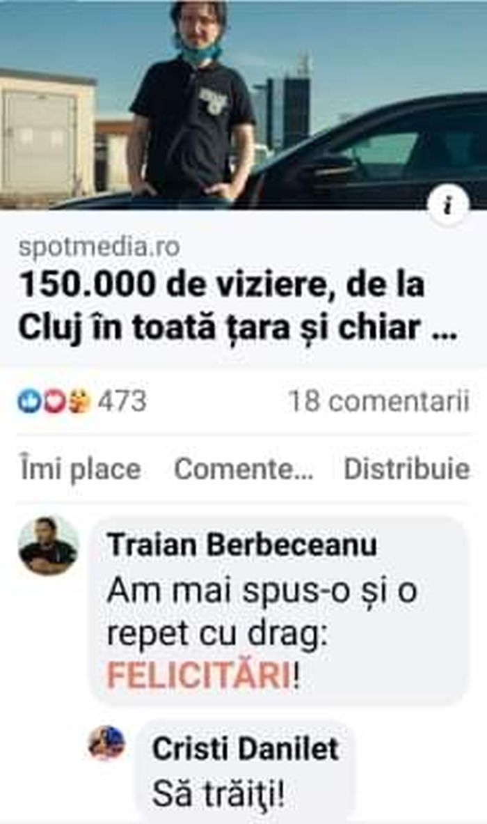Click the care hug reaction icon

(x=79, y=401)
